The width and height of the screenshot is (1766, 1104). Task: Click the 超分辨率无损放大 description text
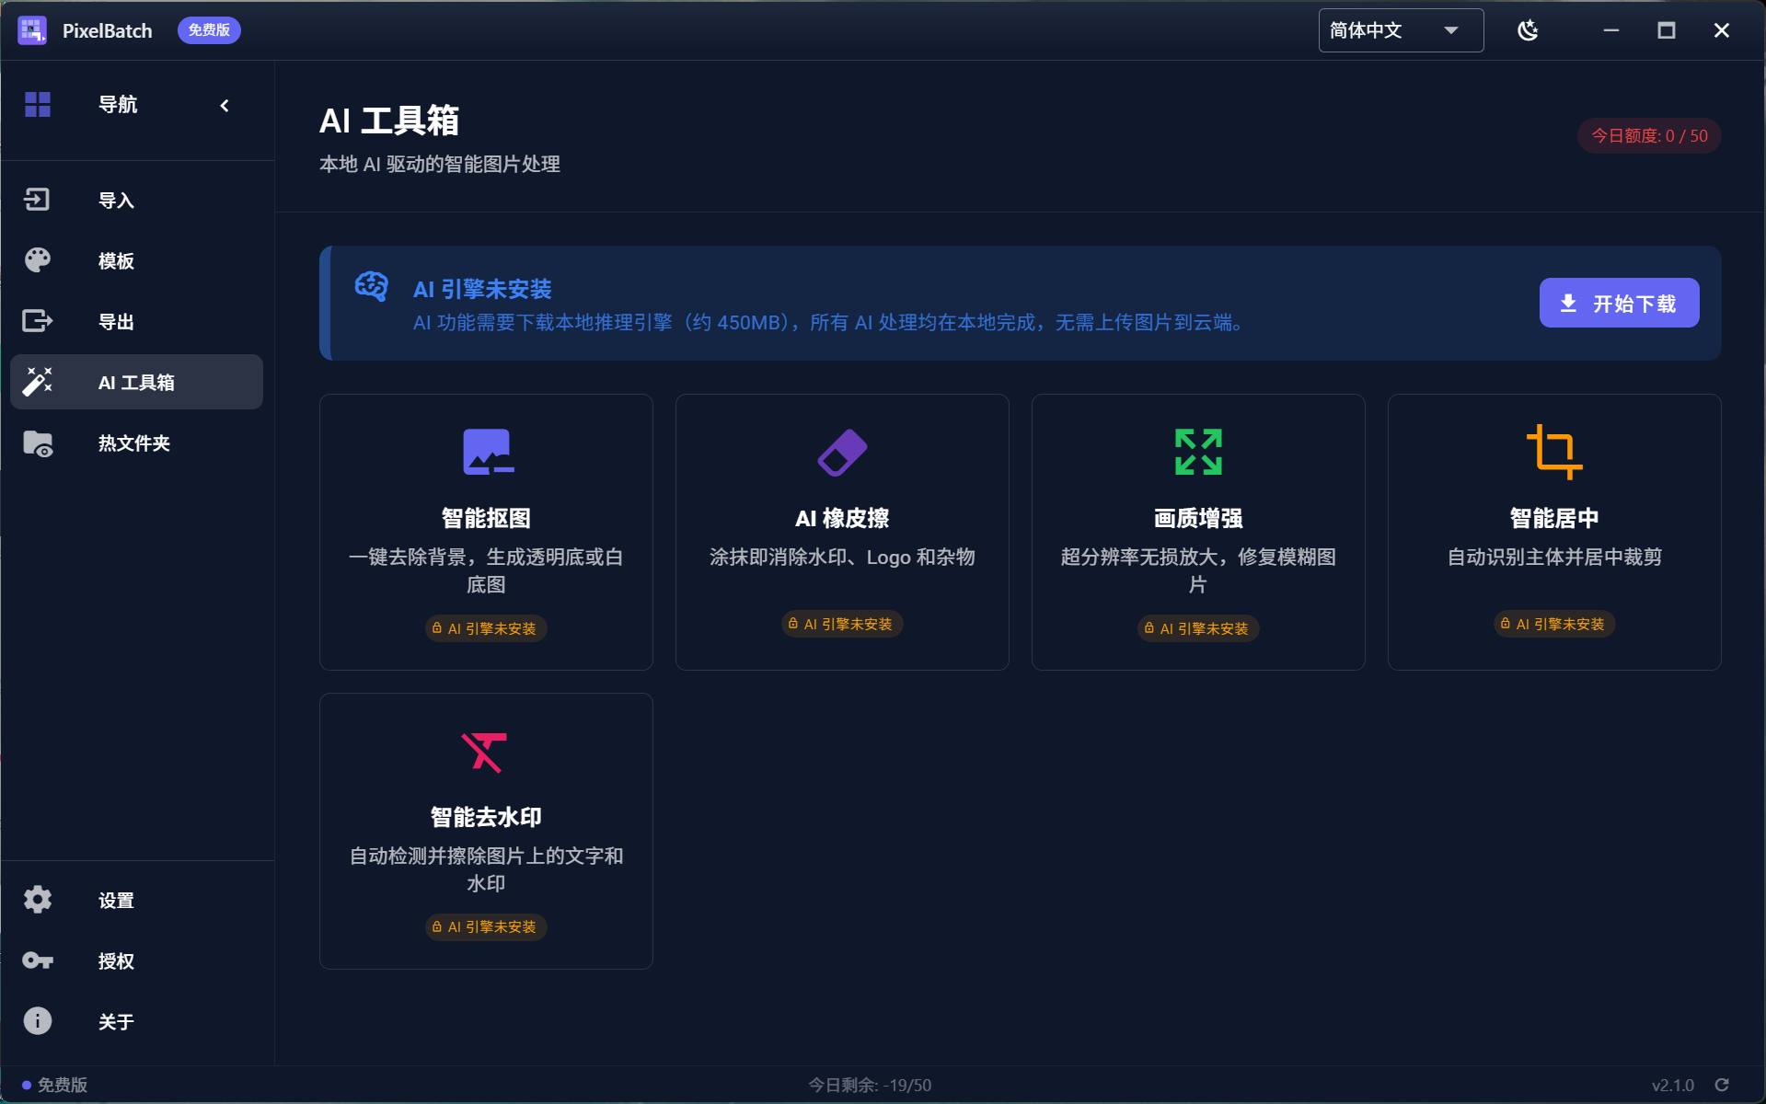(x=1198, y=570)
